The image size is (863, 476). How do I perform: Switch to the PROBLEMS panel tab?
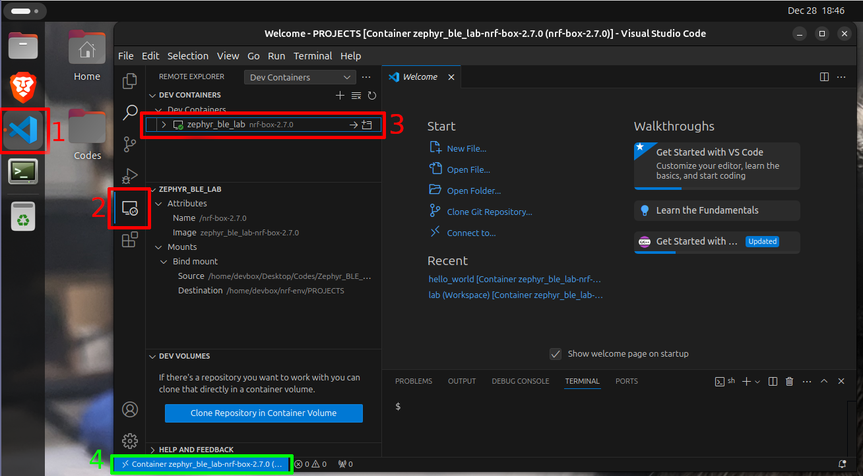(414, 381)
